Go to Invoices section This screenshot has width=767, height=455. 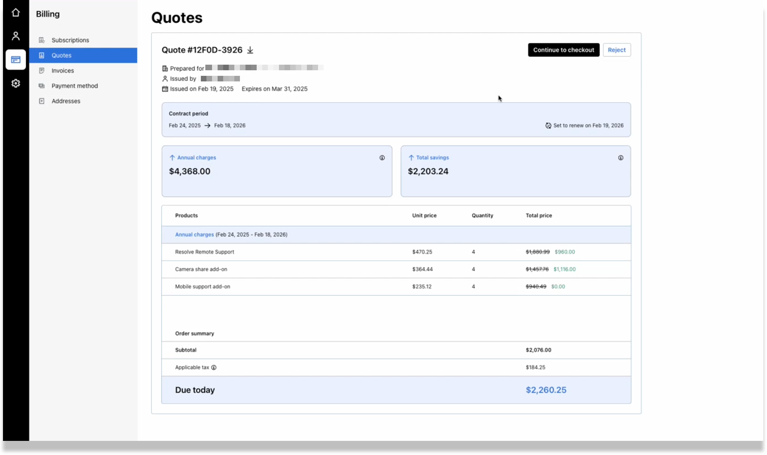tap(62, 71)
